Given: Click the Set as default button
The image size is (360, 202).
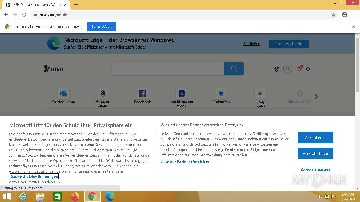Looking at the screenshot, I should 102,27.
